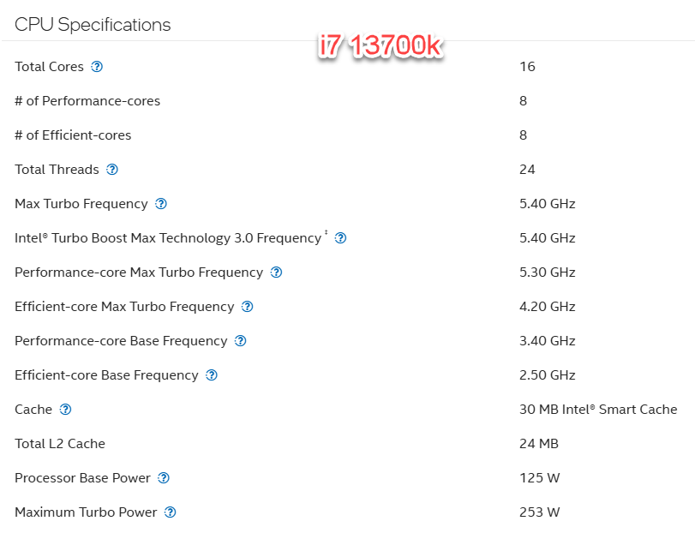Screen dimensions: 695x539
Task: Open Total Threads help tooltip icon
Action: coord(112,170)
